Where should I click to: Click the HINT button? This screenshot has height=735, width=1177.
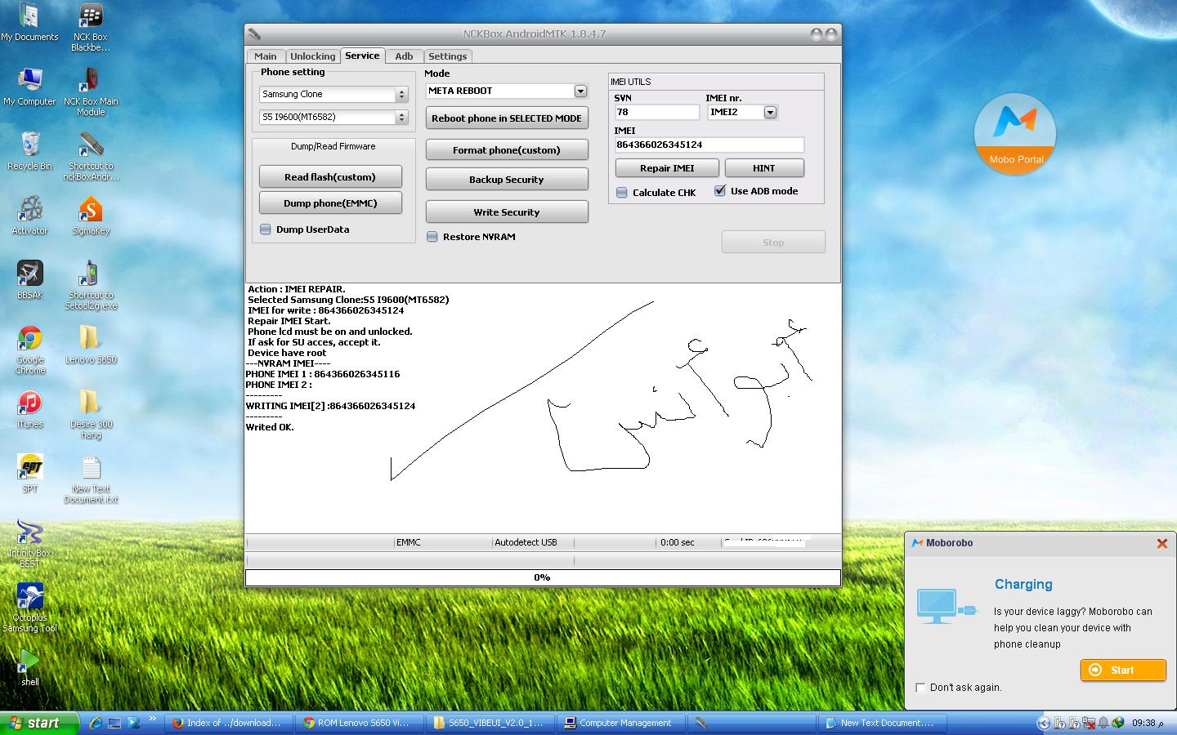tap(763, 168)
